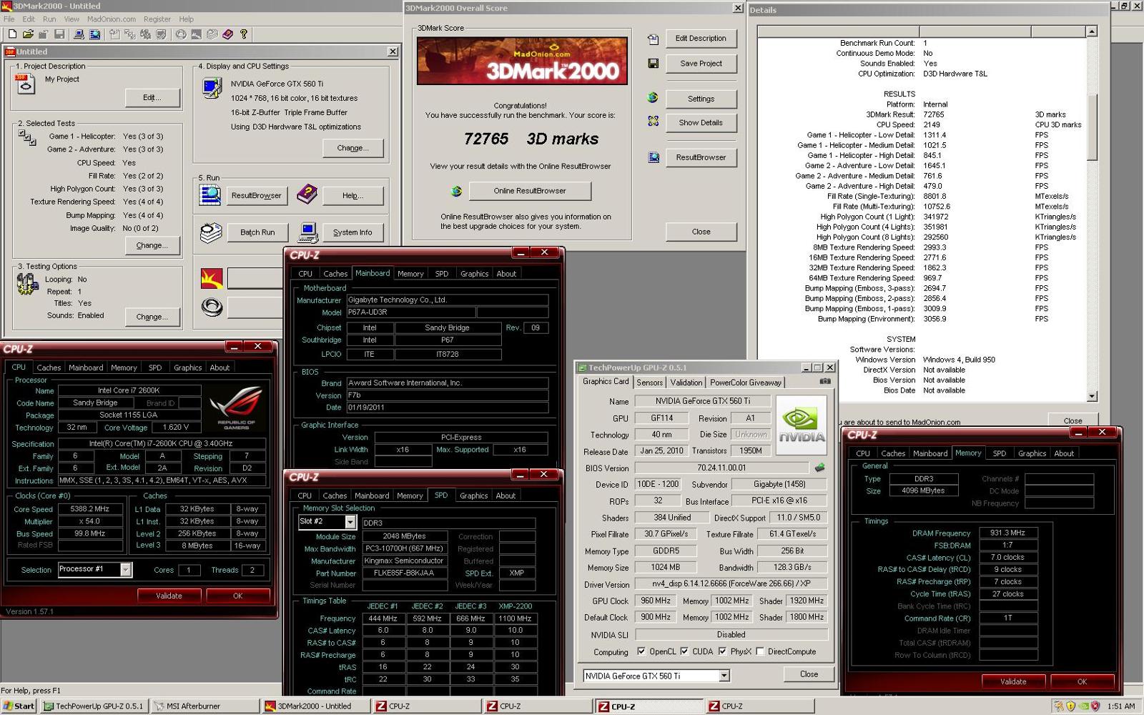Click the stacked papers Batch Run icon
Image resolution: width=1144 pixels, height=715 pixels.
210,232
